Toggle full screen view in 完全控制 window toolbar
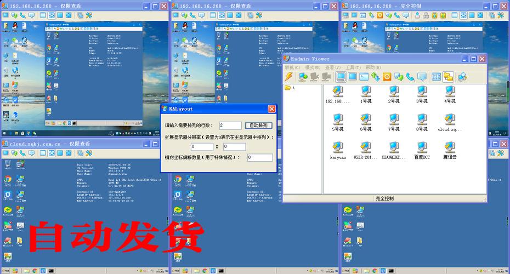 click(x=472, y=15)
